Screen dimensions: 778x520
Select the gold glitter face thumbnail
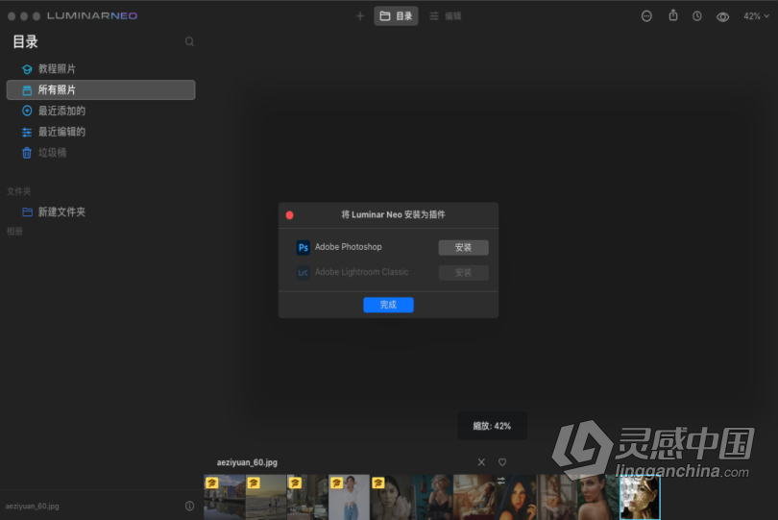(x=640, y=497)
